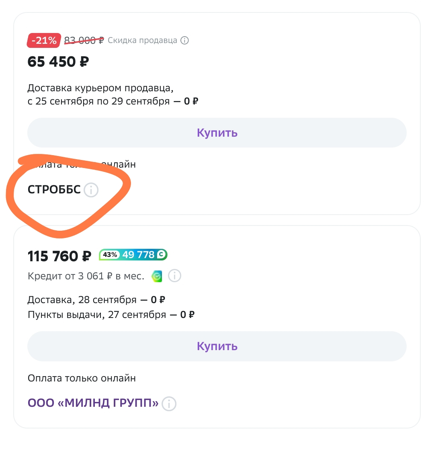
Task: Open the СТРОББС seller name
Action: pyautogui.click(x=54, y=190)
